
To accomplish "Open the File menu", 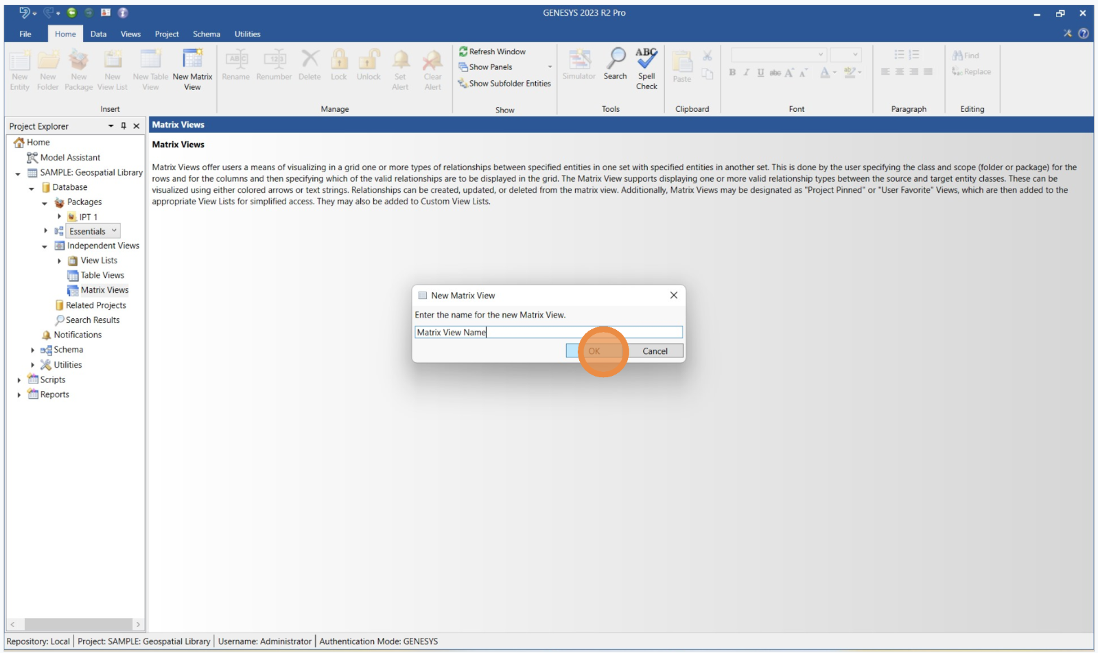I will (x=25, y=34).
